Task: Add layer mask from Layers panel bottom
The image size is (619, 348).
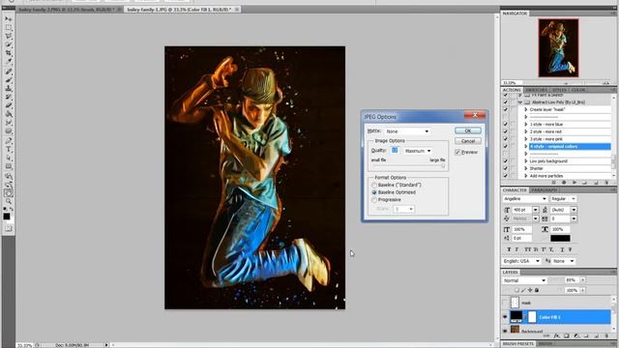Action: point(567,336)
